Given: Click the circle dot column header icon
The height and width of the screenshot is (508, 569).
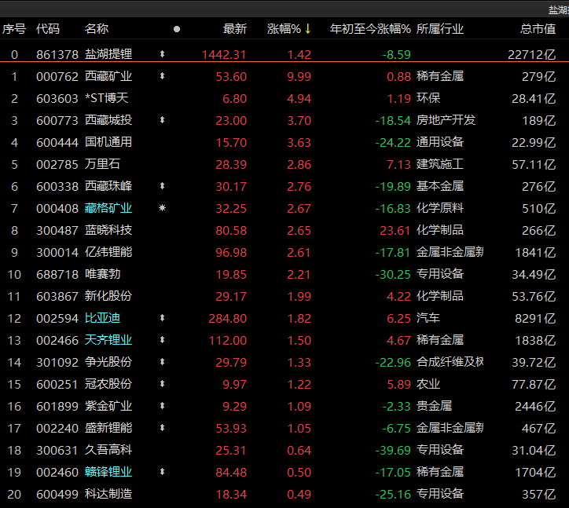Looking at the screenshot, I should pos(177,29).
